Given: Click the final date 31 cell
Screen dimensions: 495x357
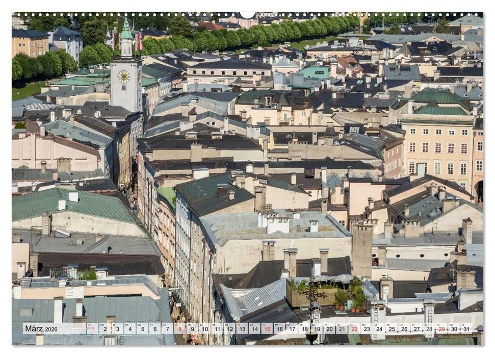Looking at the screenshot, I should point(467,330).
